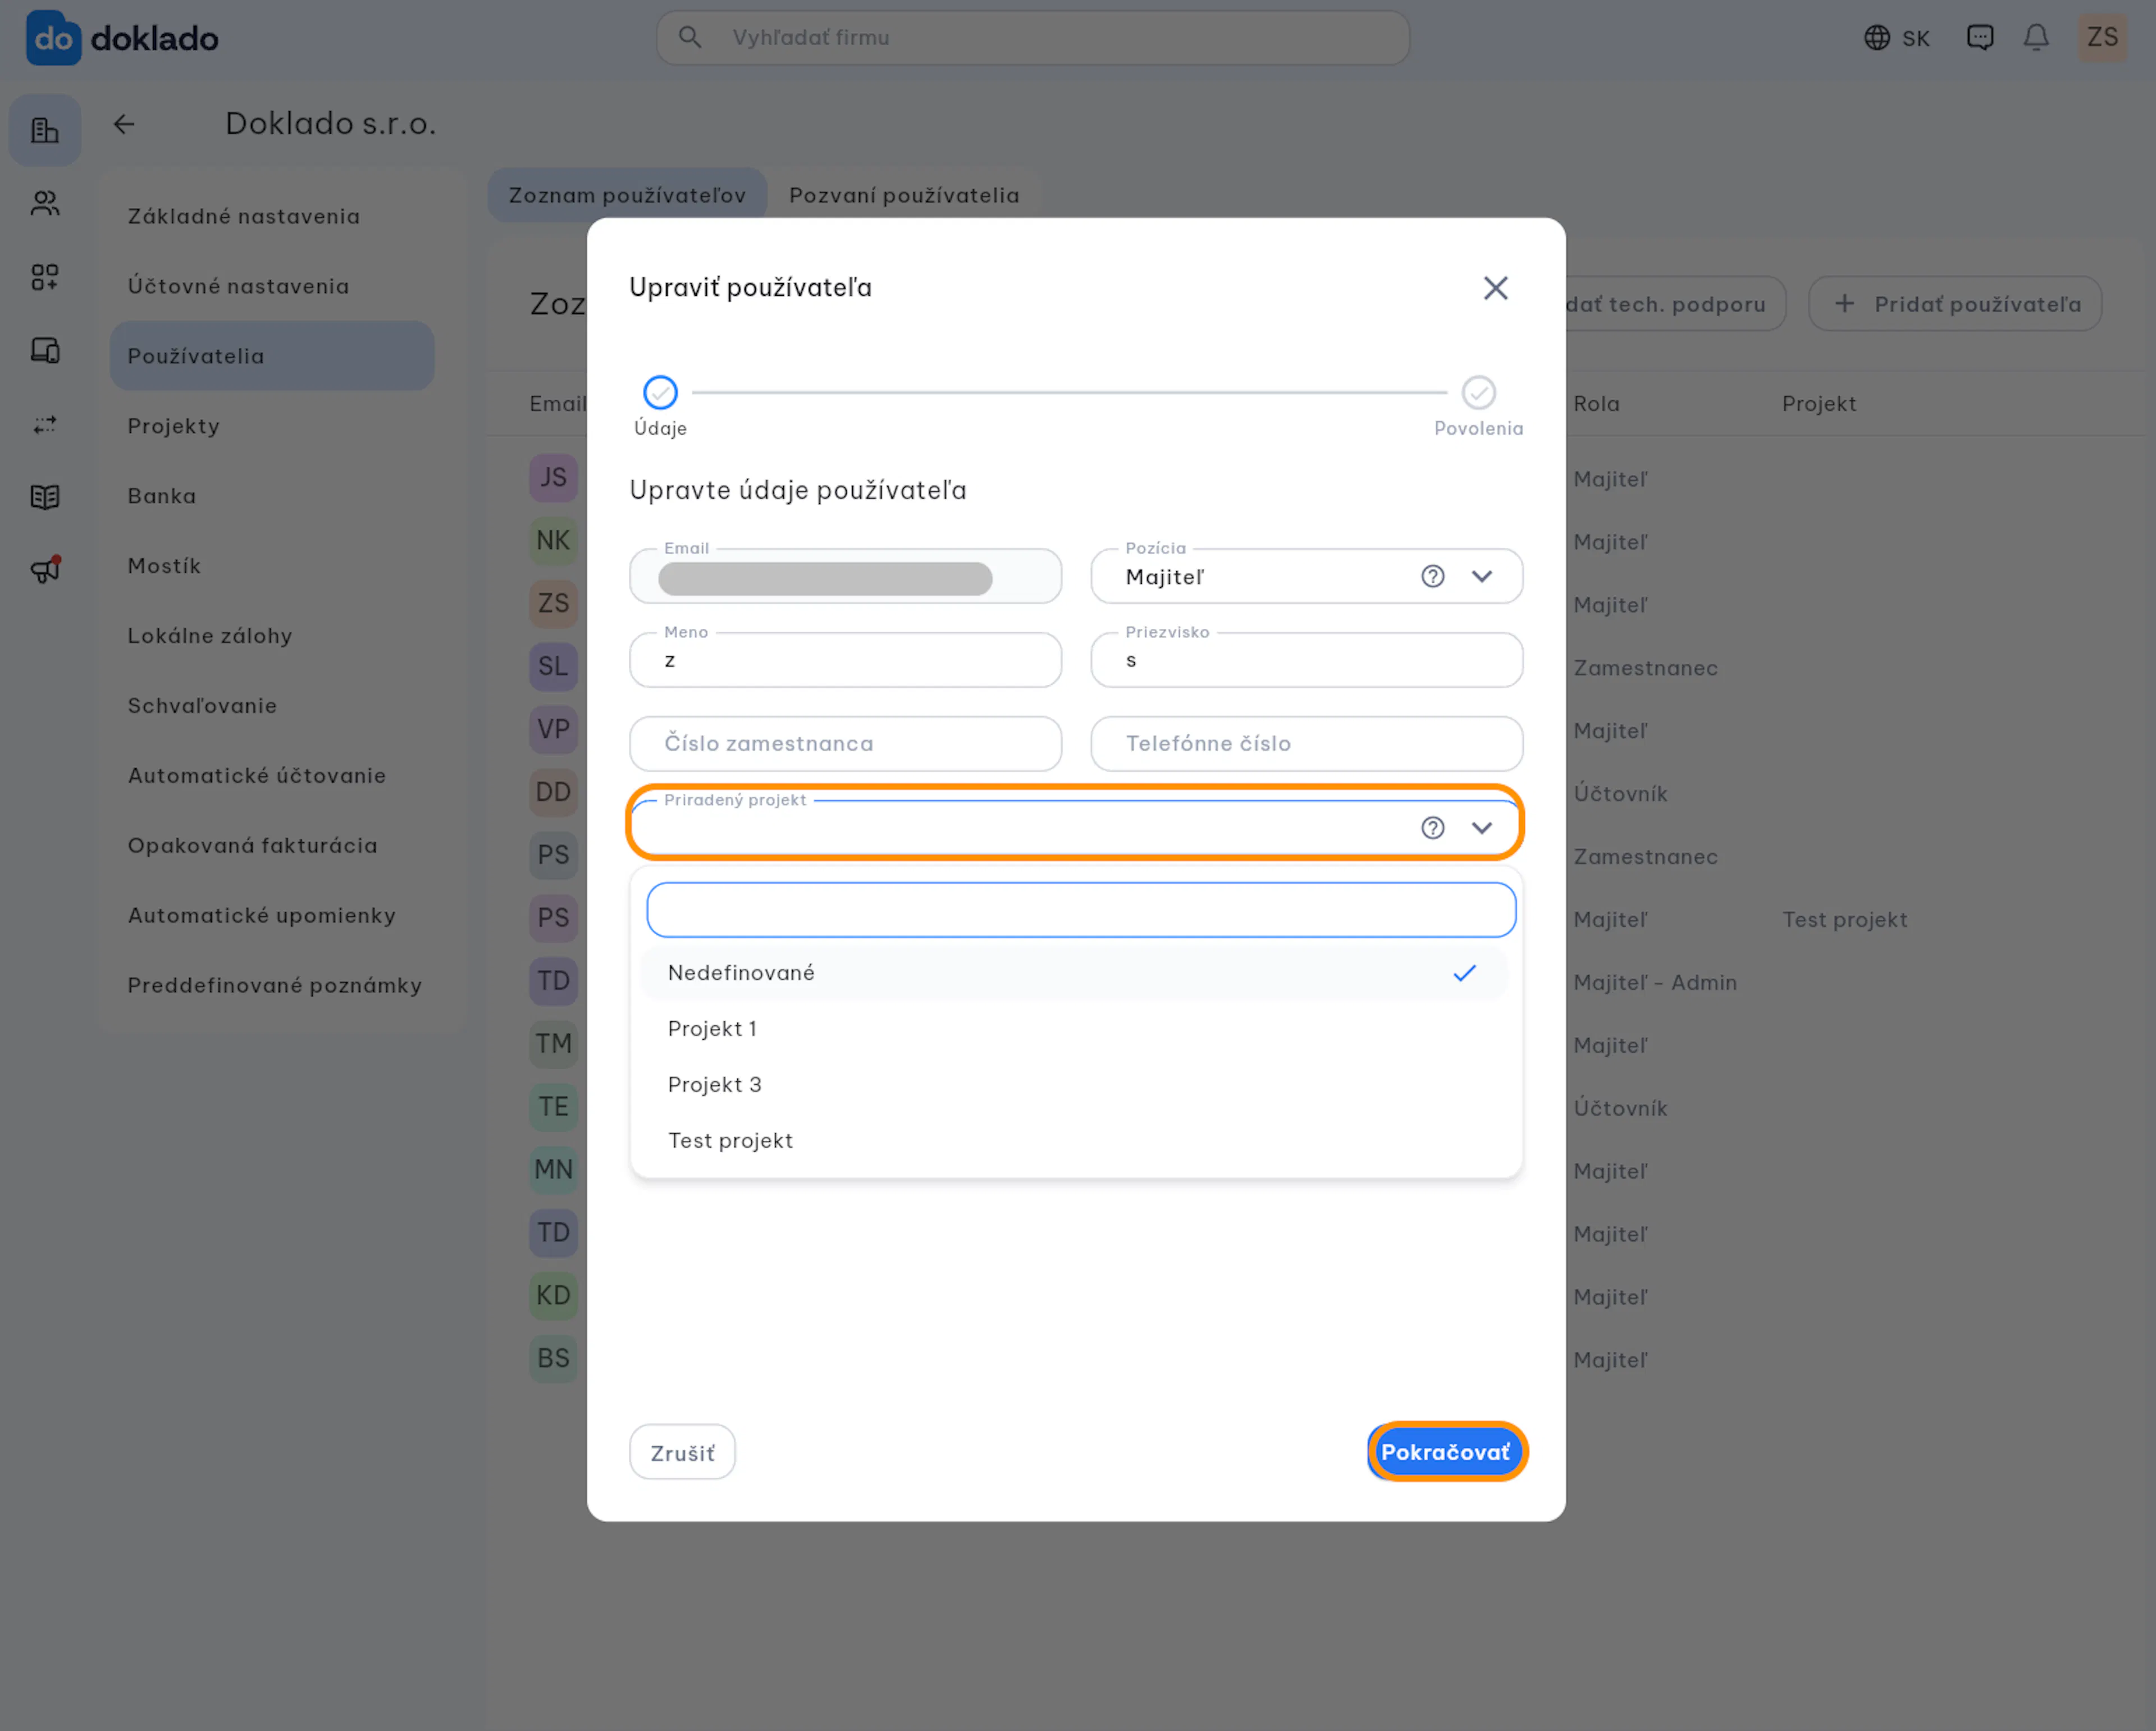Collapse the Priradený projekt dropdown chevron
This screenshot has height=1731, width=2156.
coord(1482,828)
